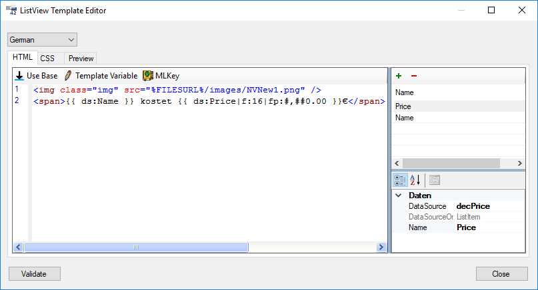Collapse the Daten property category
The height and width of the screenshot is (290, 538).
click(x=398, y=196)
